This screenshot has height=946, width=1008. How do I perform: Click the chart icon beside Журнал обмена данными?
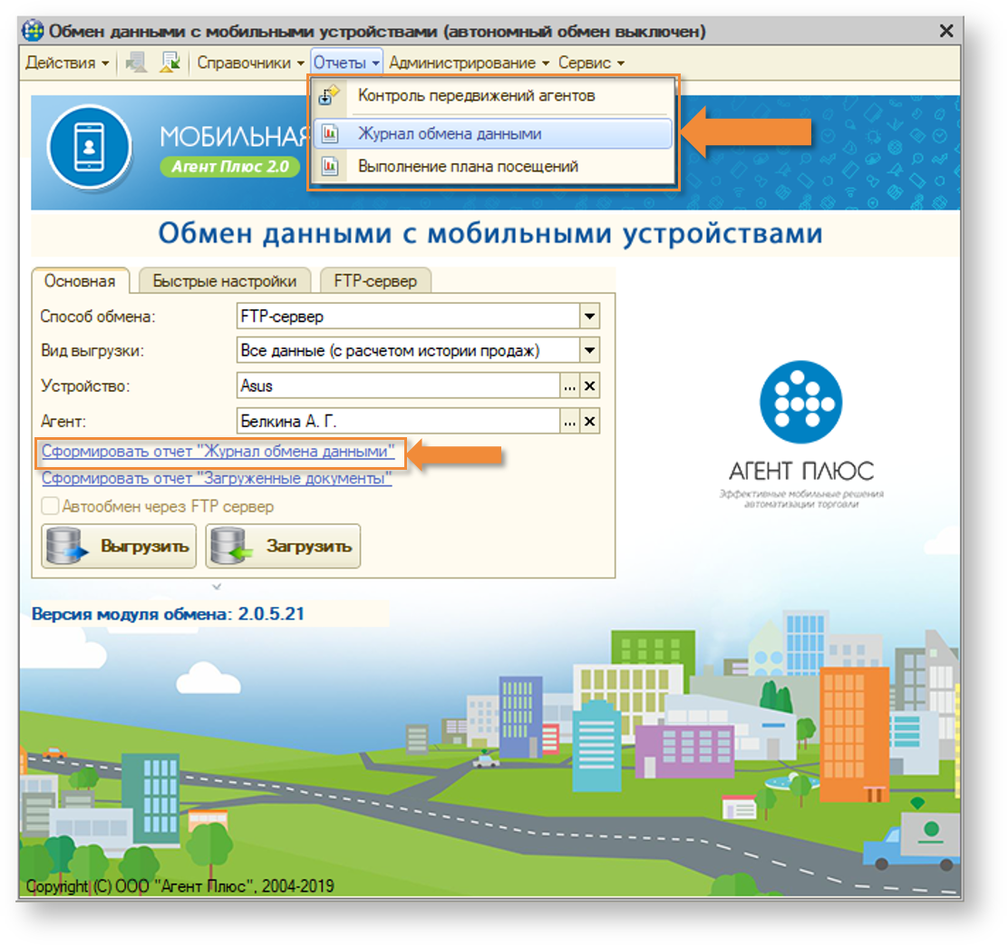click(330, 133)
